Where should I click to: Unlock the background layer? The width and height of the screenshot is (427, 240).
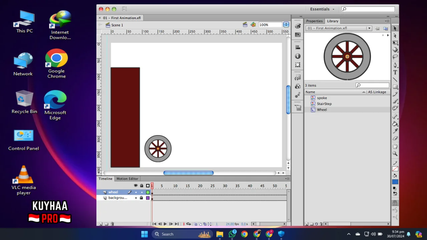(141, 198)
